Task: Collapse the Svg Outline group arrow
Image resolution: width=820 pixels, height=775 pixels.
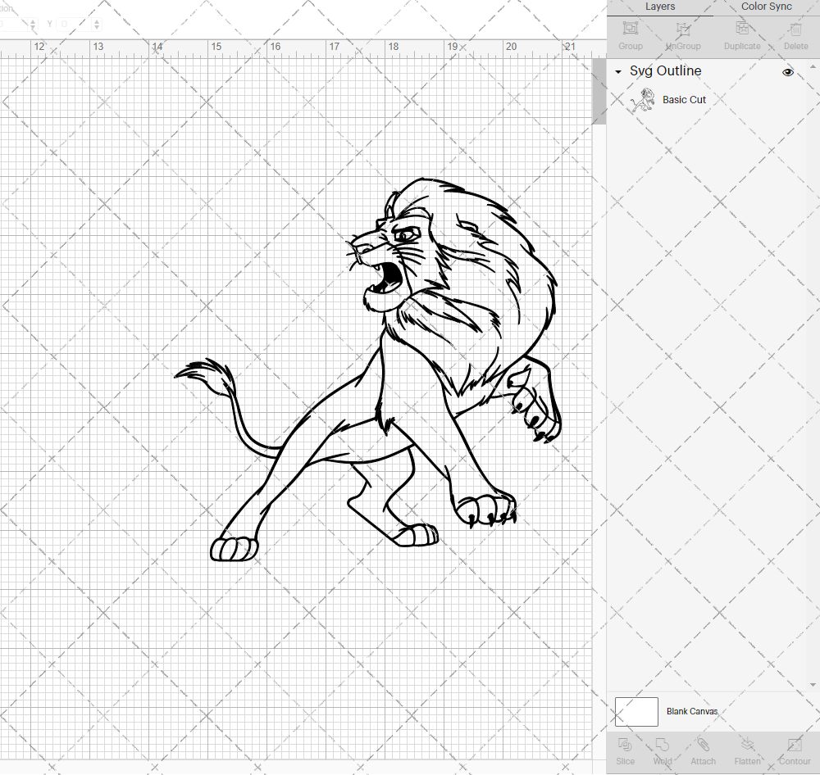Action: [618, 72]
